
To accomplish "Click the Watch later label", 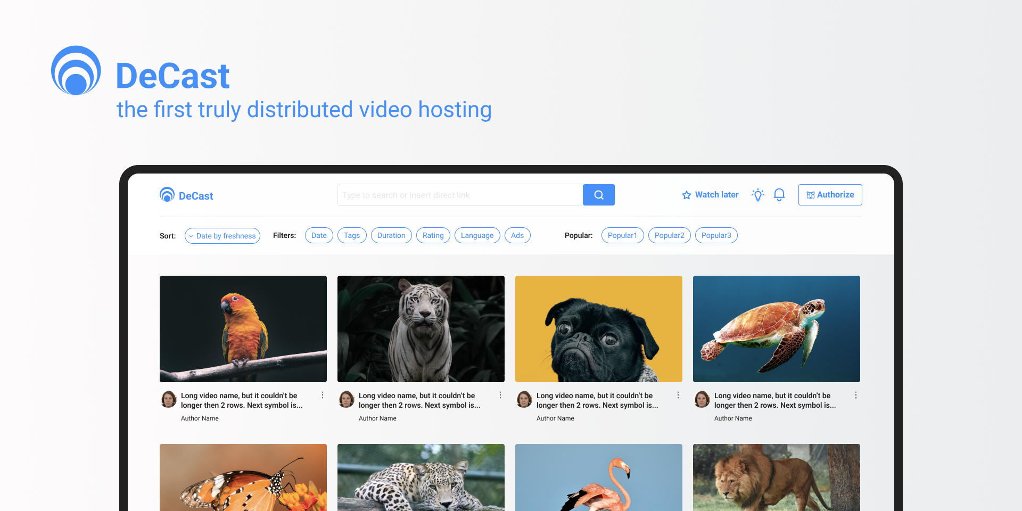I will click(x=717, y=195).
